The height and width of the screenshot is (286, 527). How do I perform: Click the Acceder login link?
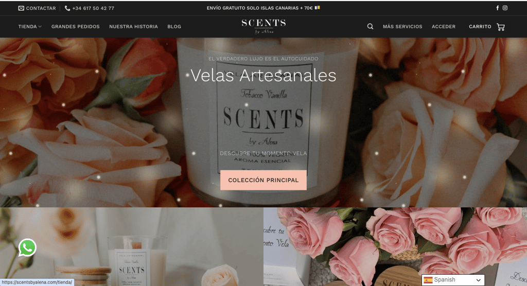[x=444, y=27]
